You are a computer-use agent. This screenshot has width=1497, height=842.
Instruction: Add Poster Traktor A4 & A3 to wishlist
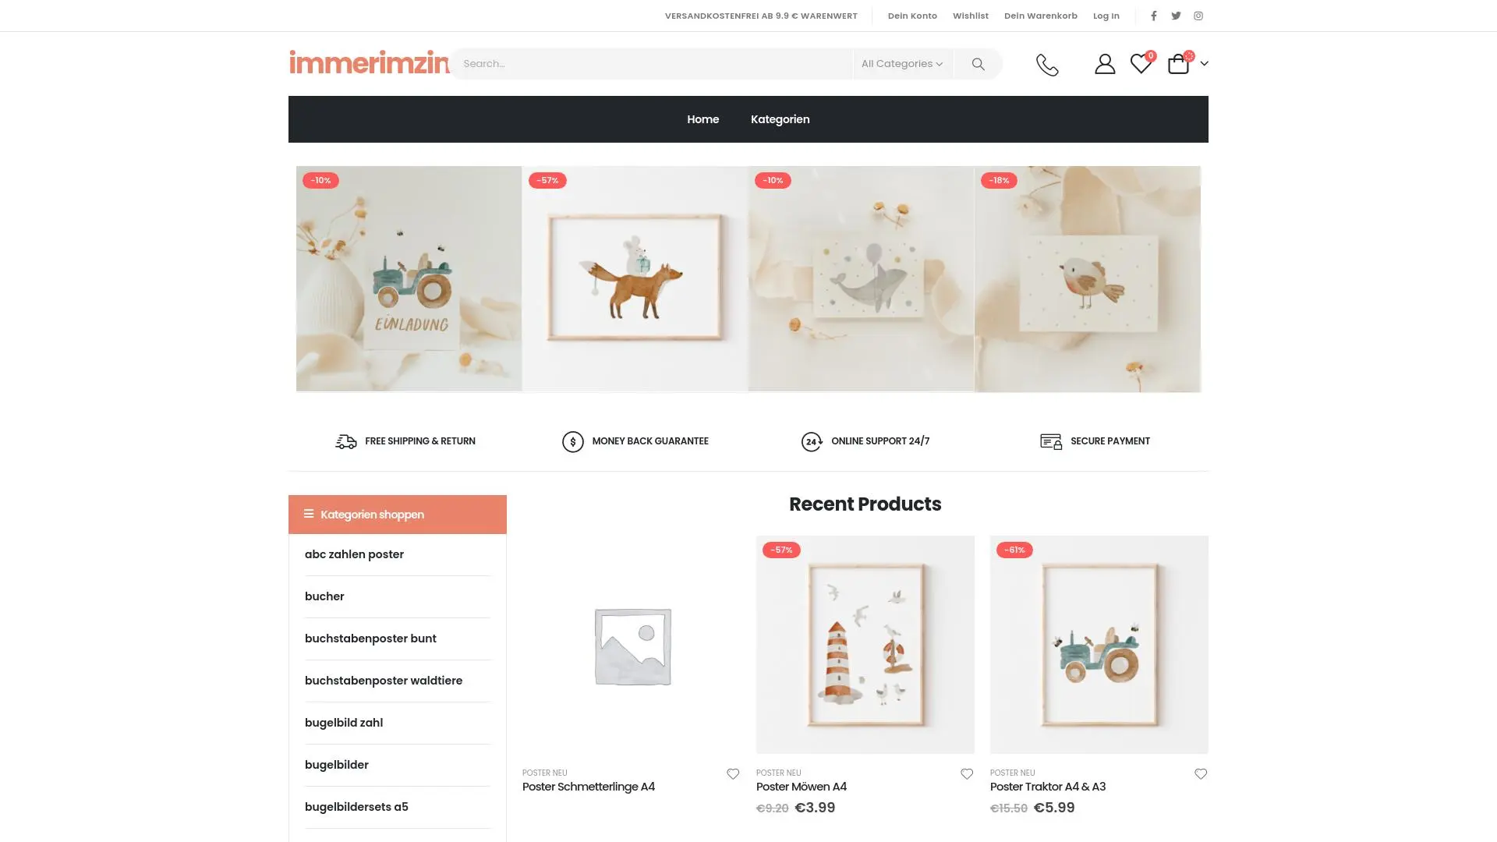point(1201,774)
